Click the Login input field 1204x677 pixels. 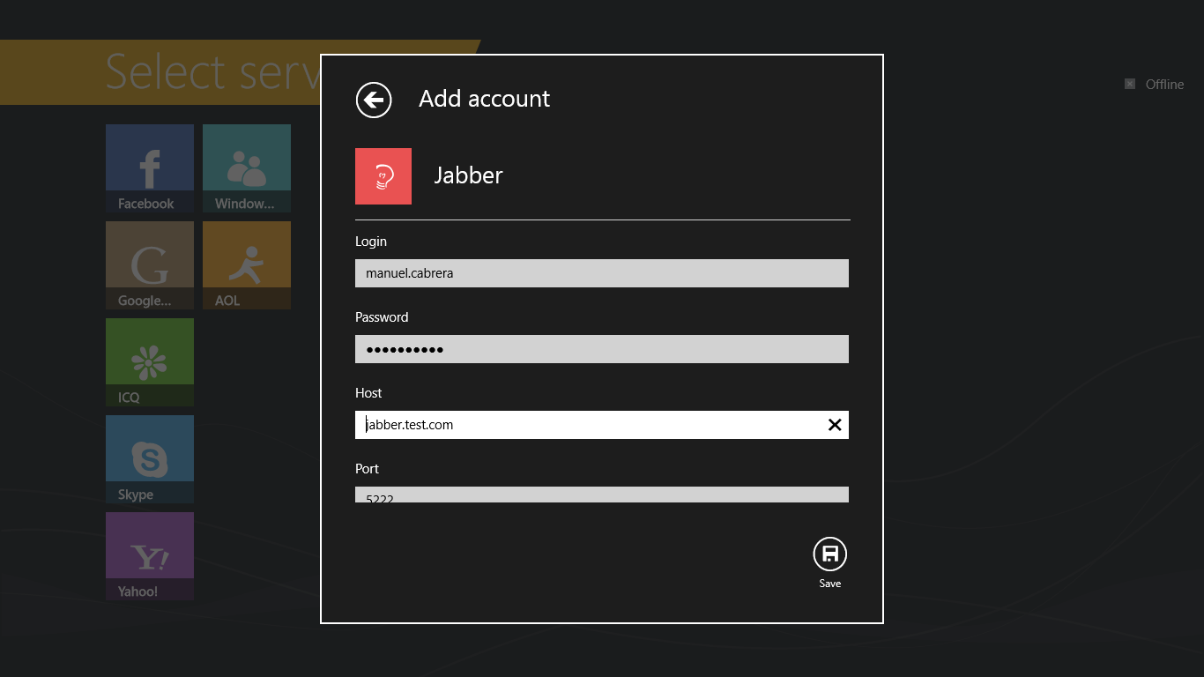pyautogui.click(x=602, y=273)
